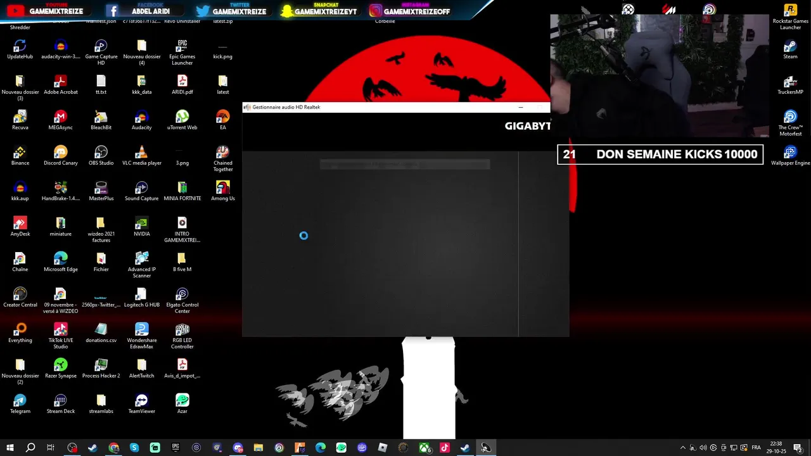Open Skype from the taskbar
811x456 pixels.
pos(134,448)
